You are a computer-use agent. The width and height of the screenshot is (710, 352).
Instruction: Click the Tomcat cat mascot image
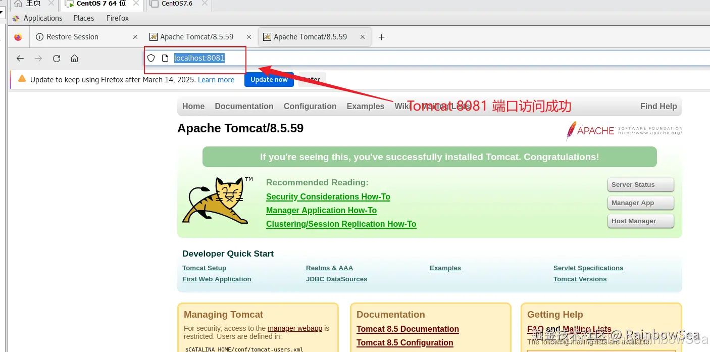click(218, 200)
